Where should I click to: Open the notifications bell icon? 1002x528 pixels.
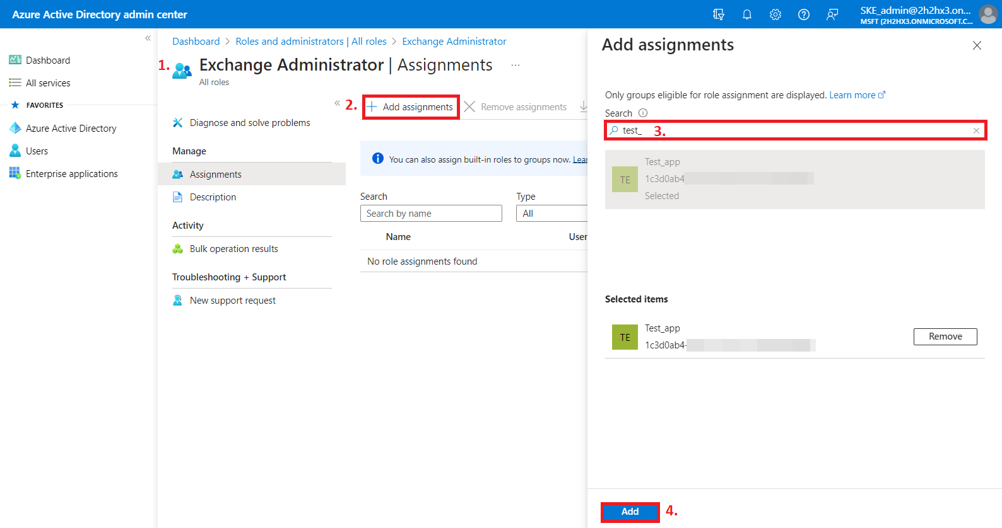pyautogui.click(x=746, y=14)
